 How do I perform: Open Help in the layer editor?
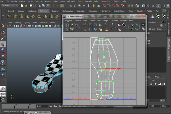[152, 80]
